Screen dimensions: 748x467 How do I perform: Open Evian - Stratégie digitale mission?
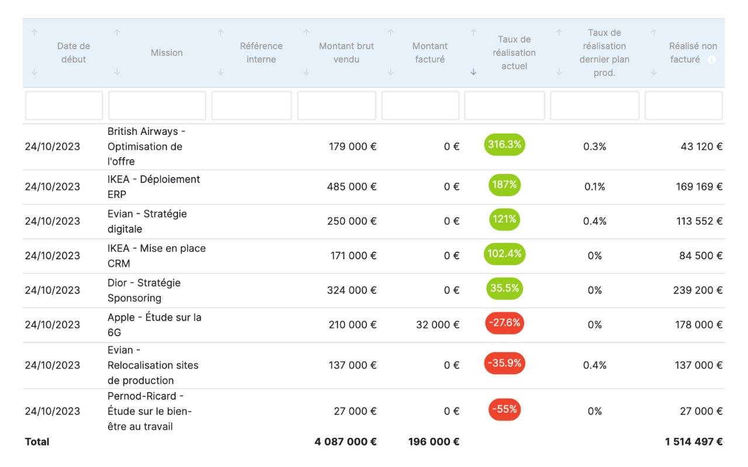147,221
